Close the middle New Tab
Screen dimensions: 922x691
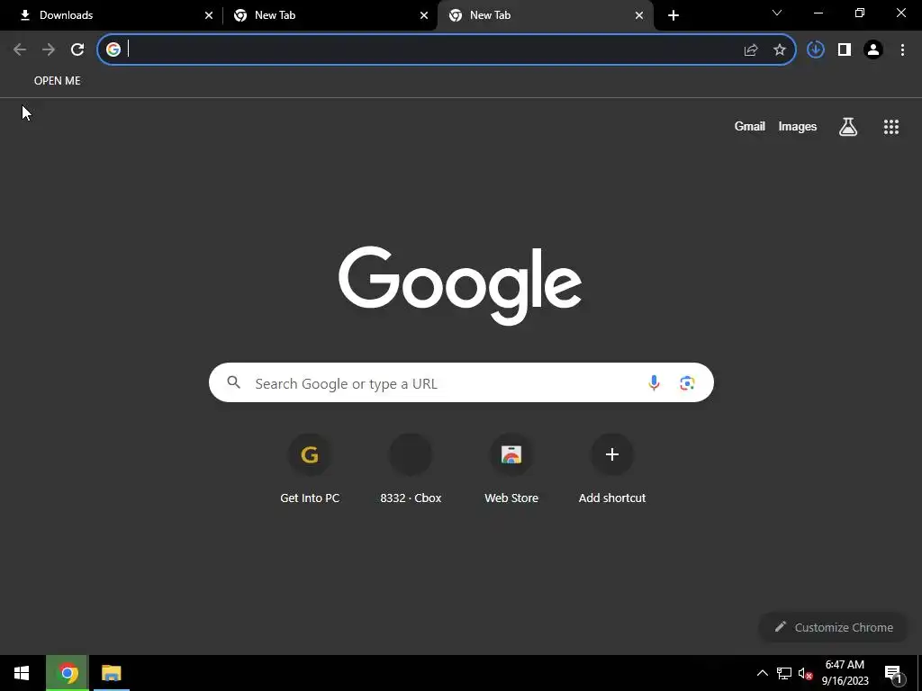[x=424, y=15]
